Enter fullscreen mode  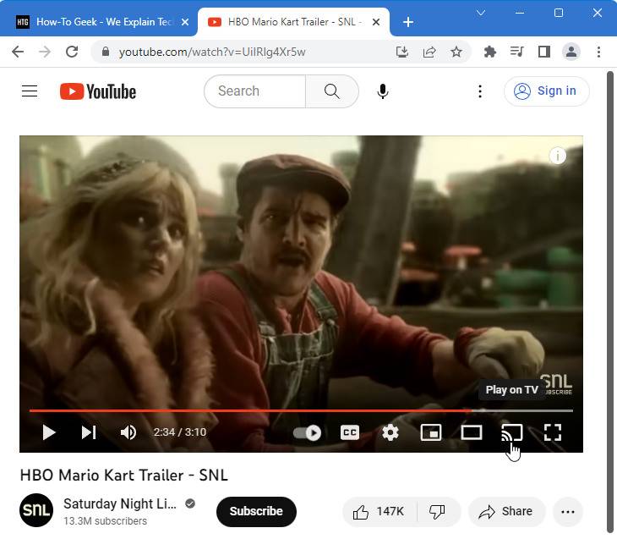coord(553,432)
